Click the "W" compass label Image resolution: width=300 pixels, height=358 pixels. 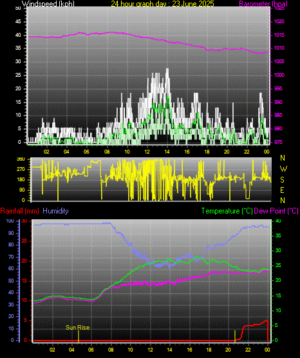[x=283, y=169]
